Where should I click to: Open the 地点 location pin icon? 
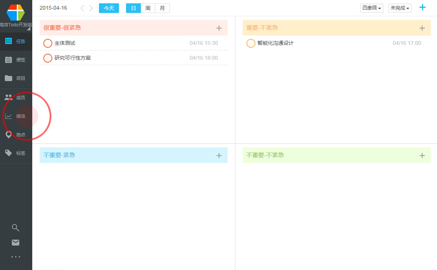click(9, 135)
